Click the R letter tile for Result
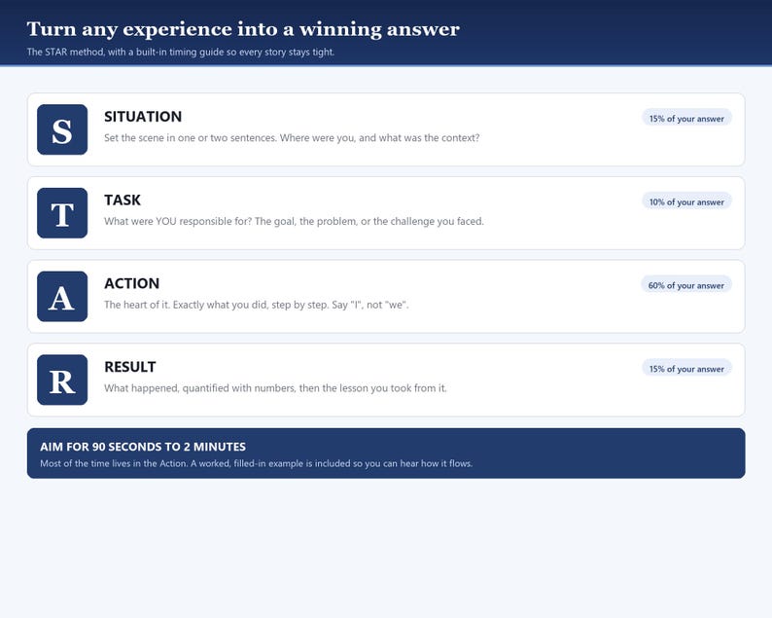Viewport: 772px width, 618px height. click(x=62, y=380)
